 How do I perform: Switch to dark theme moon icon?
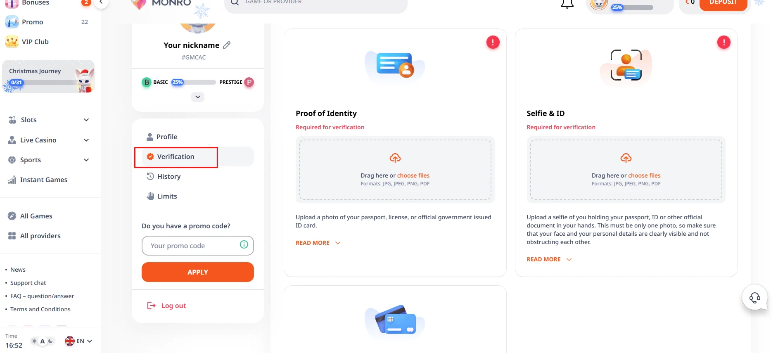(50, 341)
